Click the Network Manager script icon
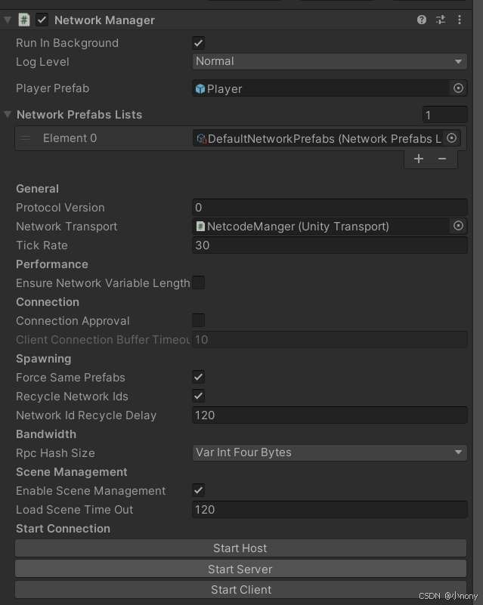Screen dimensions: 483x605 coord(23,20)
